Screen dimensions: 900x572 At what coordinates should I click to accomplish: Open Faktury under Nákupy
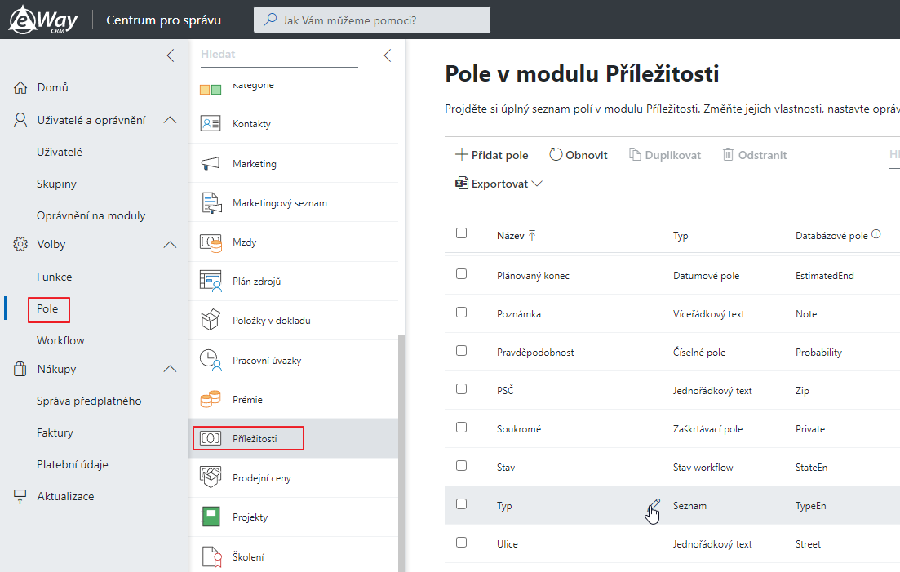pos(55,432)
